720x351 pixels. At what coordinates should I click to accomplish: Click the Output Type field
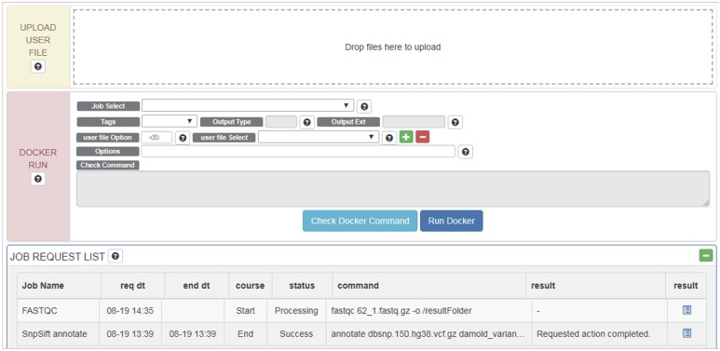click(x=281, y=122)
